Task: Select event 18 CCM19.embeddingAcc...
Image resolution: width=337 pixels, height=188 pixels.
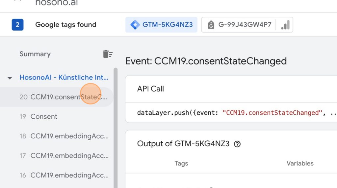Action: point(57,136)
